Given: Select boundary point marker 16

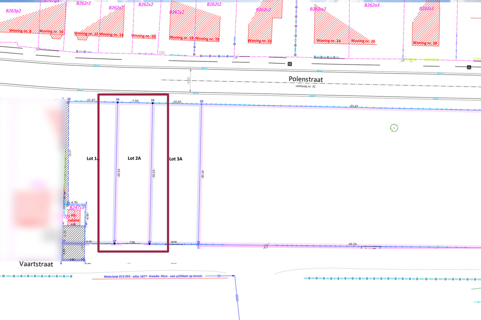Looking at the screenshot, I should (x=118, y=102).
